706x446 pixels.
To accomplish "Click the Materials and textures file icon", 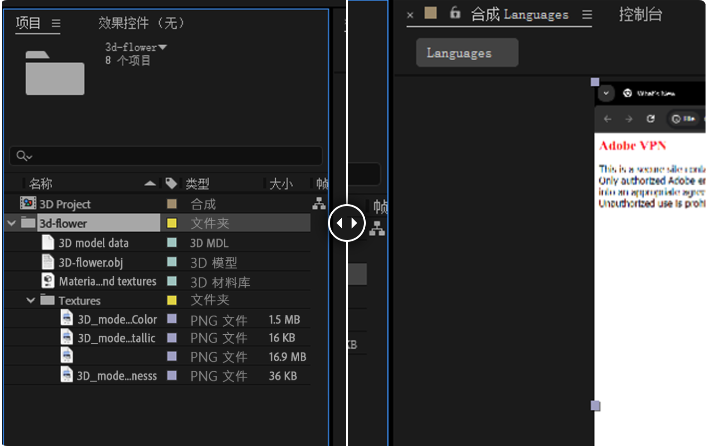I will tap(48, 281).
